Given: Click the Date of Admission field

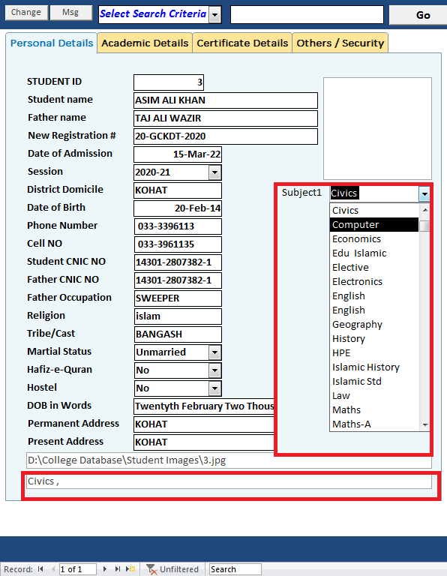Looking at the screenshot, I should [178, 154].
